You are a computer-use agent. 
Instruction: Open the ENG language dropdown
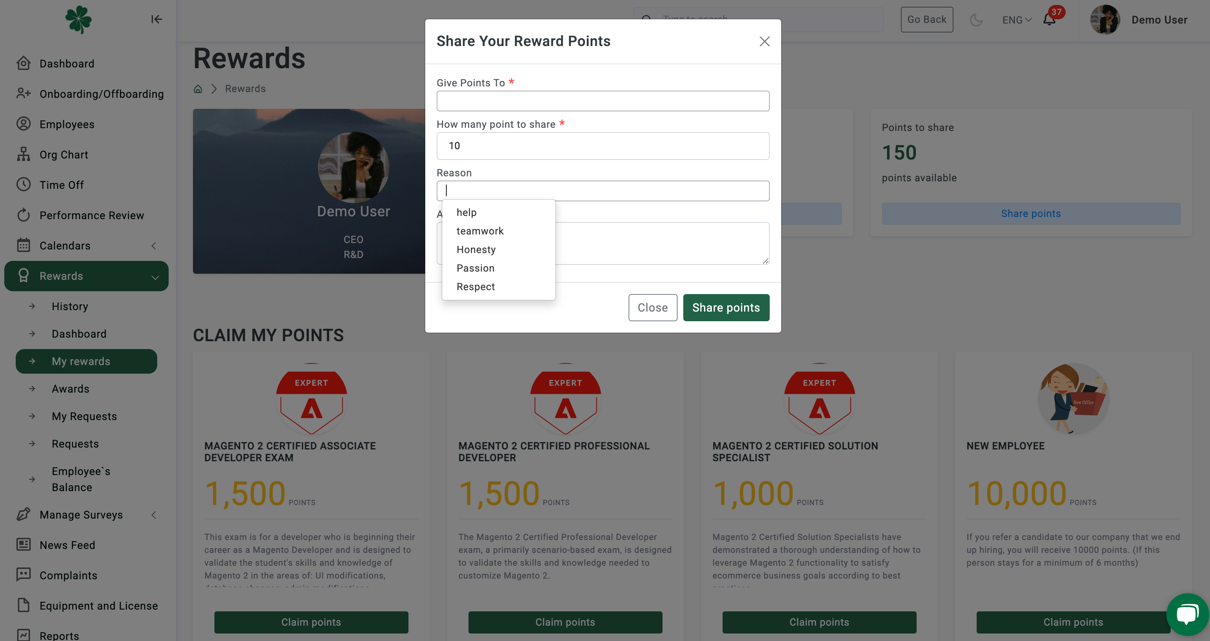pyautogui.click(x=1016, y=20)
